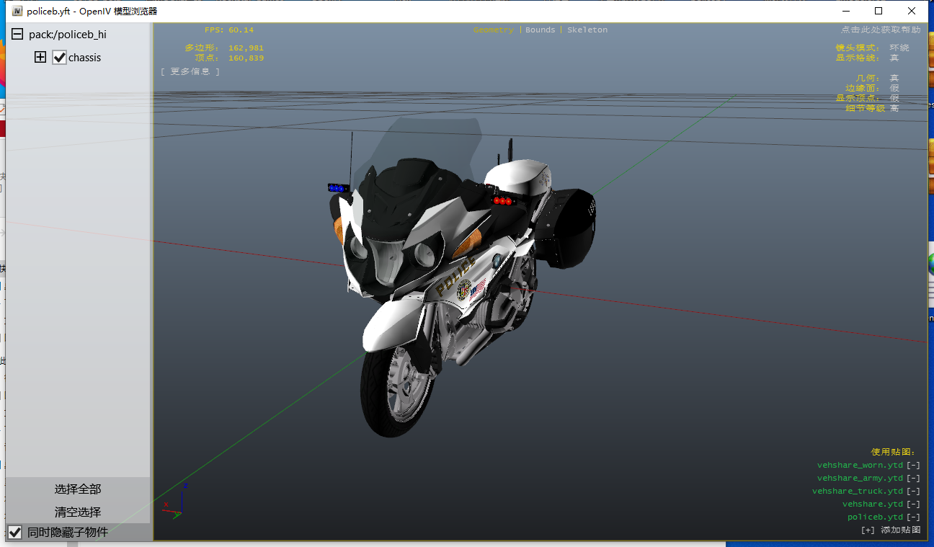Click the OpenIV icon in the title bar

point(17,11)
